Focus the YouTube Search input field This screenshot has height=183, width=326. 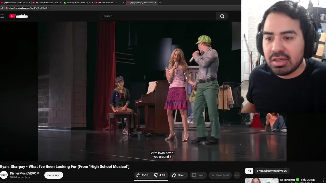(x=158, y=16)
